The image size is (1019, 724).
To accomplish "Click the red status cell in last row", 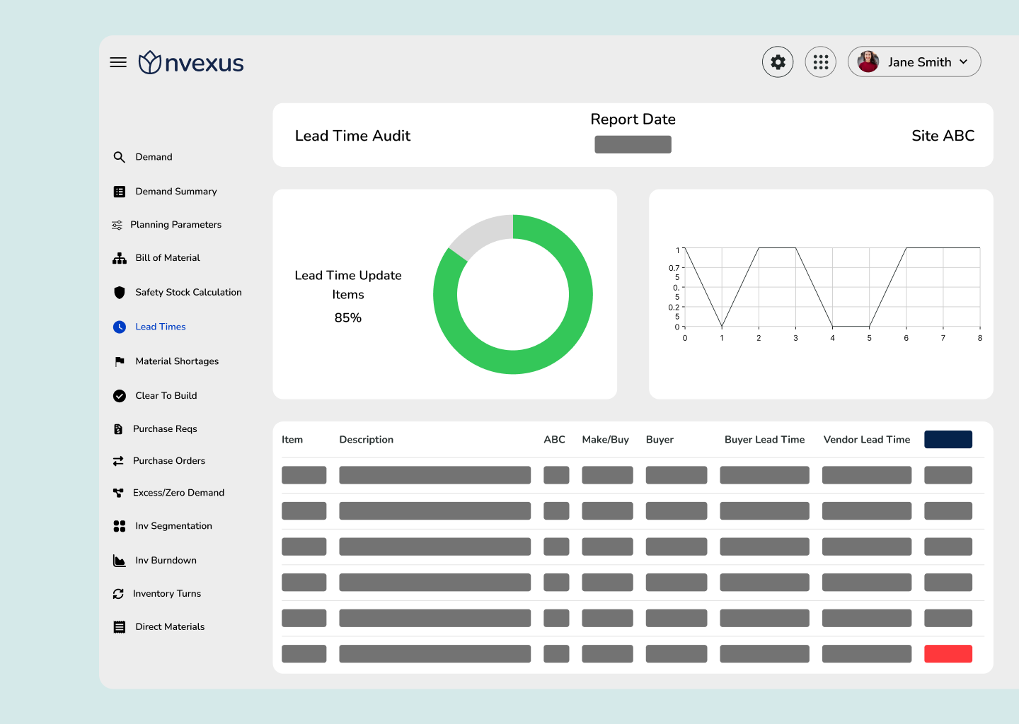I will tap(948, 654).
